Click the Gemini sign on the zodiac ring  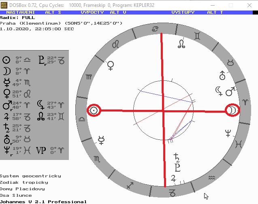197,36
